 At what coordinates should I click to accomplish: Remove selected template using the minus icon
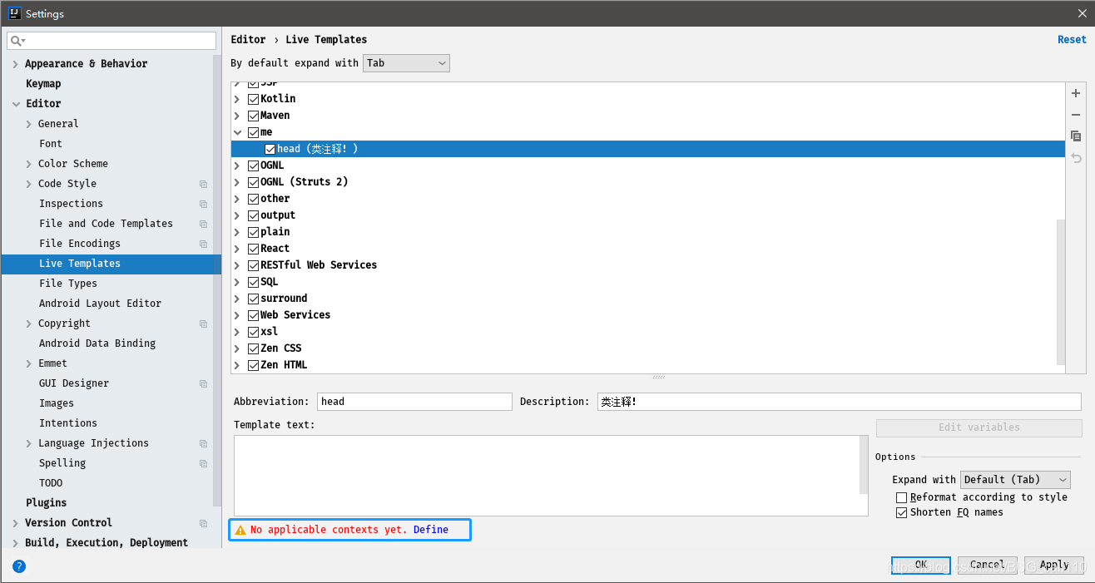[1076, 115]
